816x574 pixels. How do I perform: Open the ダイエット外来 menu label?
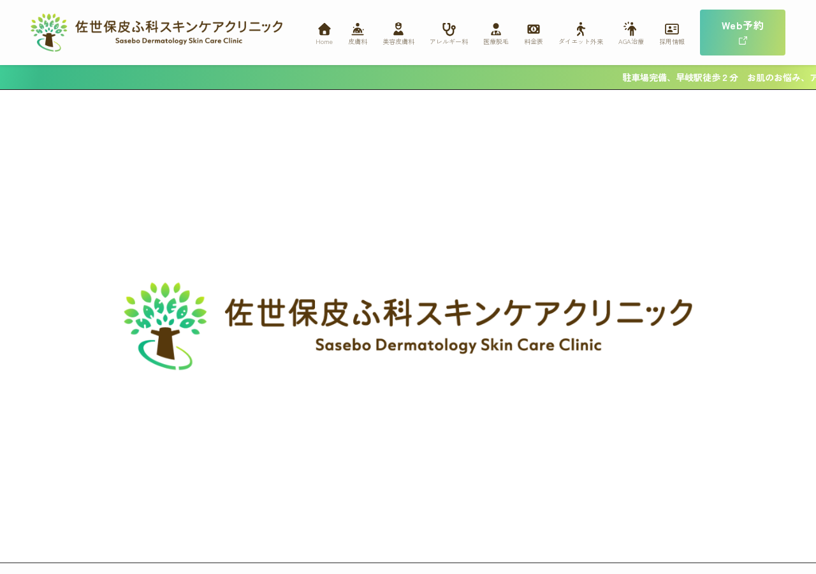[x=581, y=42]
